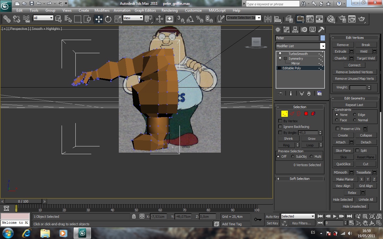The height and width of the screenshot is (239, 383).
Task: Open the Hierarchy command panel tab
Action: coord(295,30)
